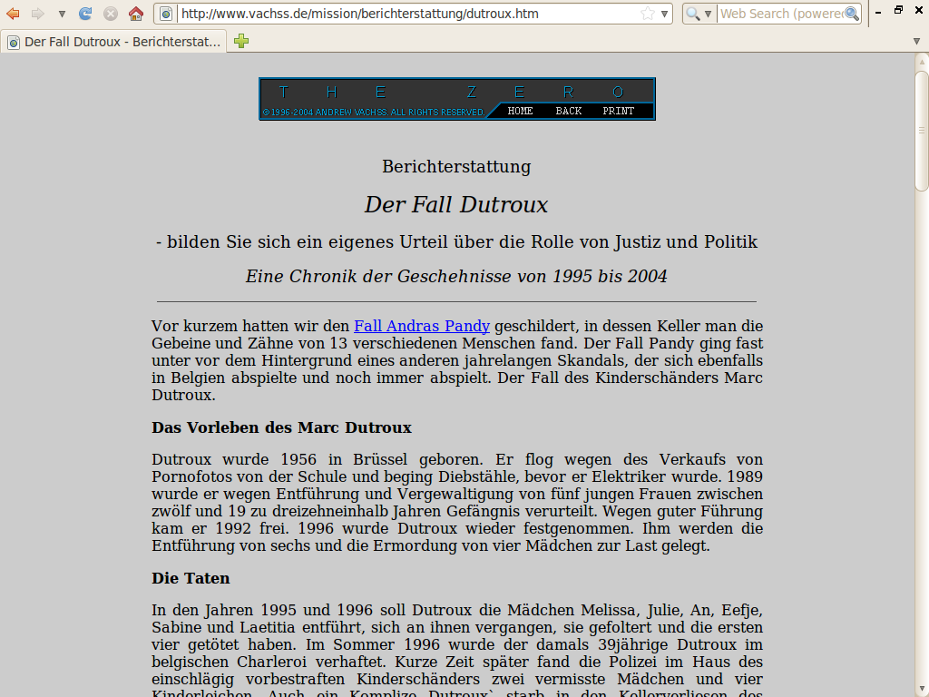Click the copyright text '©1996-2004 Andrew Vachss' in the banner
The height and width of the screenshot is (697, 929).
point(373,112)
